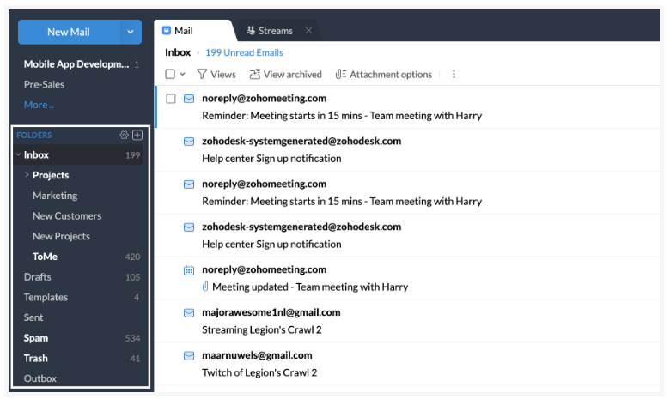
Task: Open the New Projects folder
Action: pyautogui.click(x=61, y=236)
